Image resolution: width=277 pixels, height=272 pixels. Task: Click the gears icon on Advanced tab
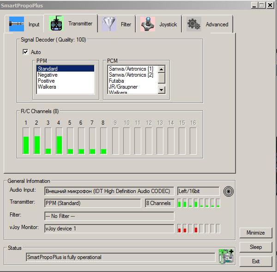point(194,24)
